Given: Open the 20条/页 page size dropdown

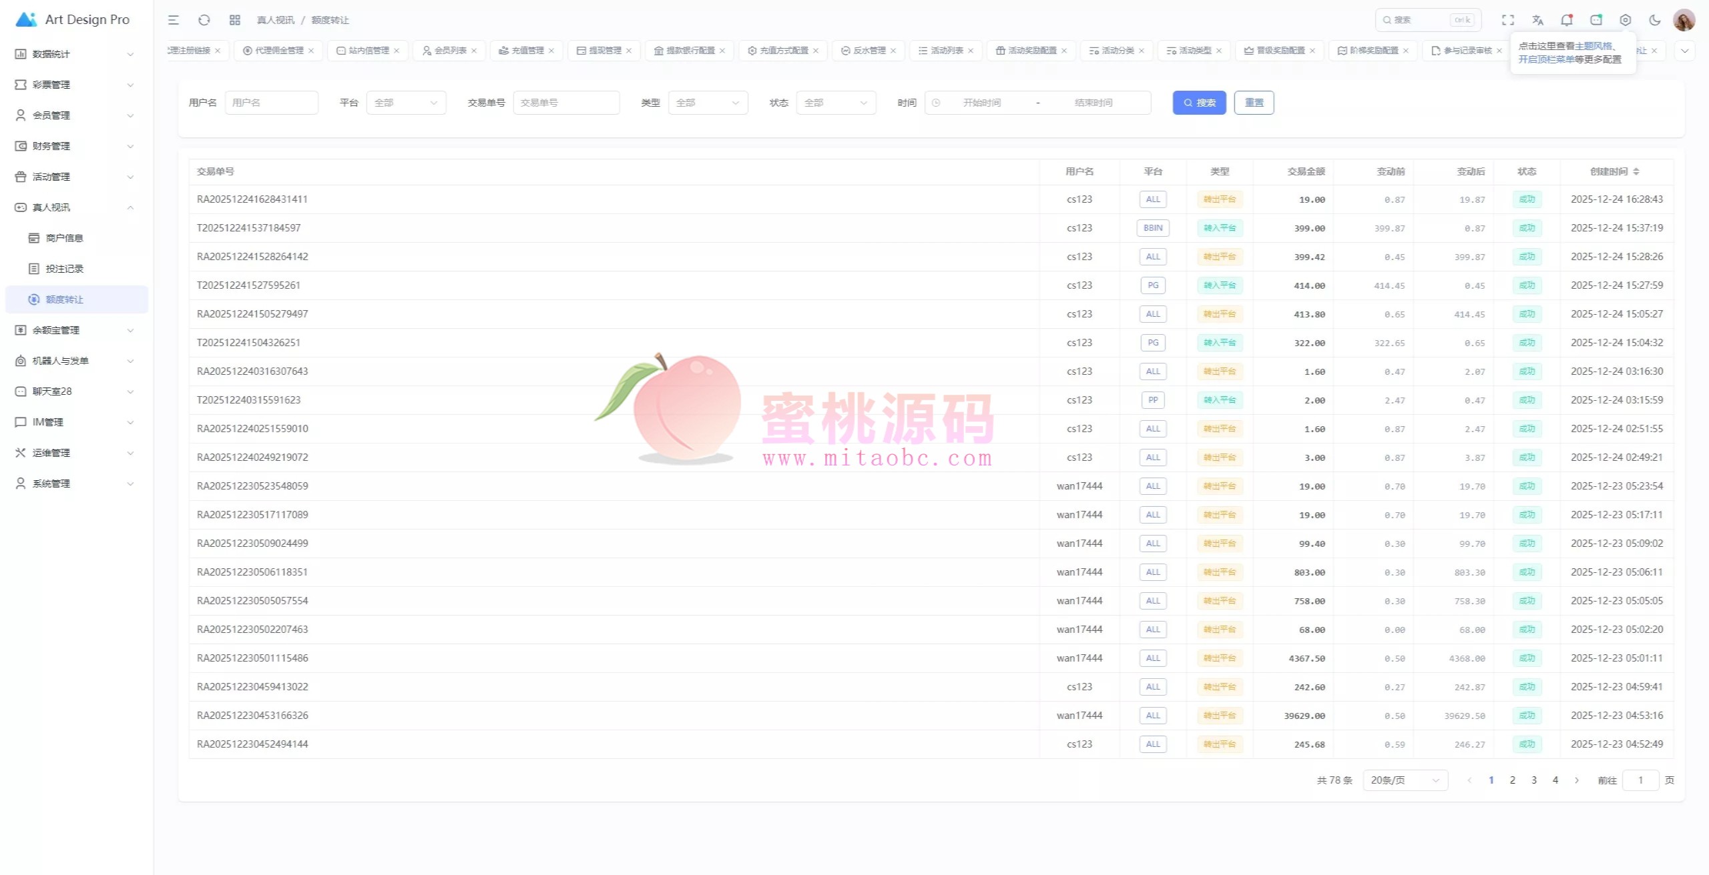Looking at the screenshot, I should click(x=1405, y=780).
